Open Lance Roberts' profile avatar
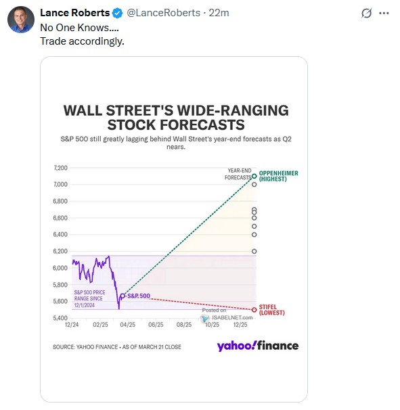 point(21,20)
